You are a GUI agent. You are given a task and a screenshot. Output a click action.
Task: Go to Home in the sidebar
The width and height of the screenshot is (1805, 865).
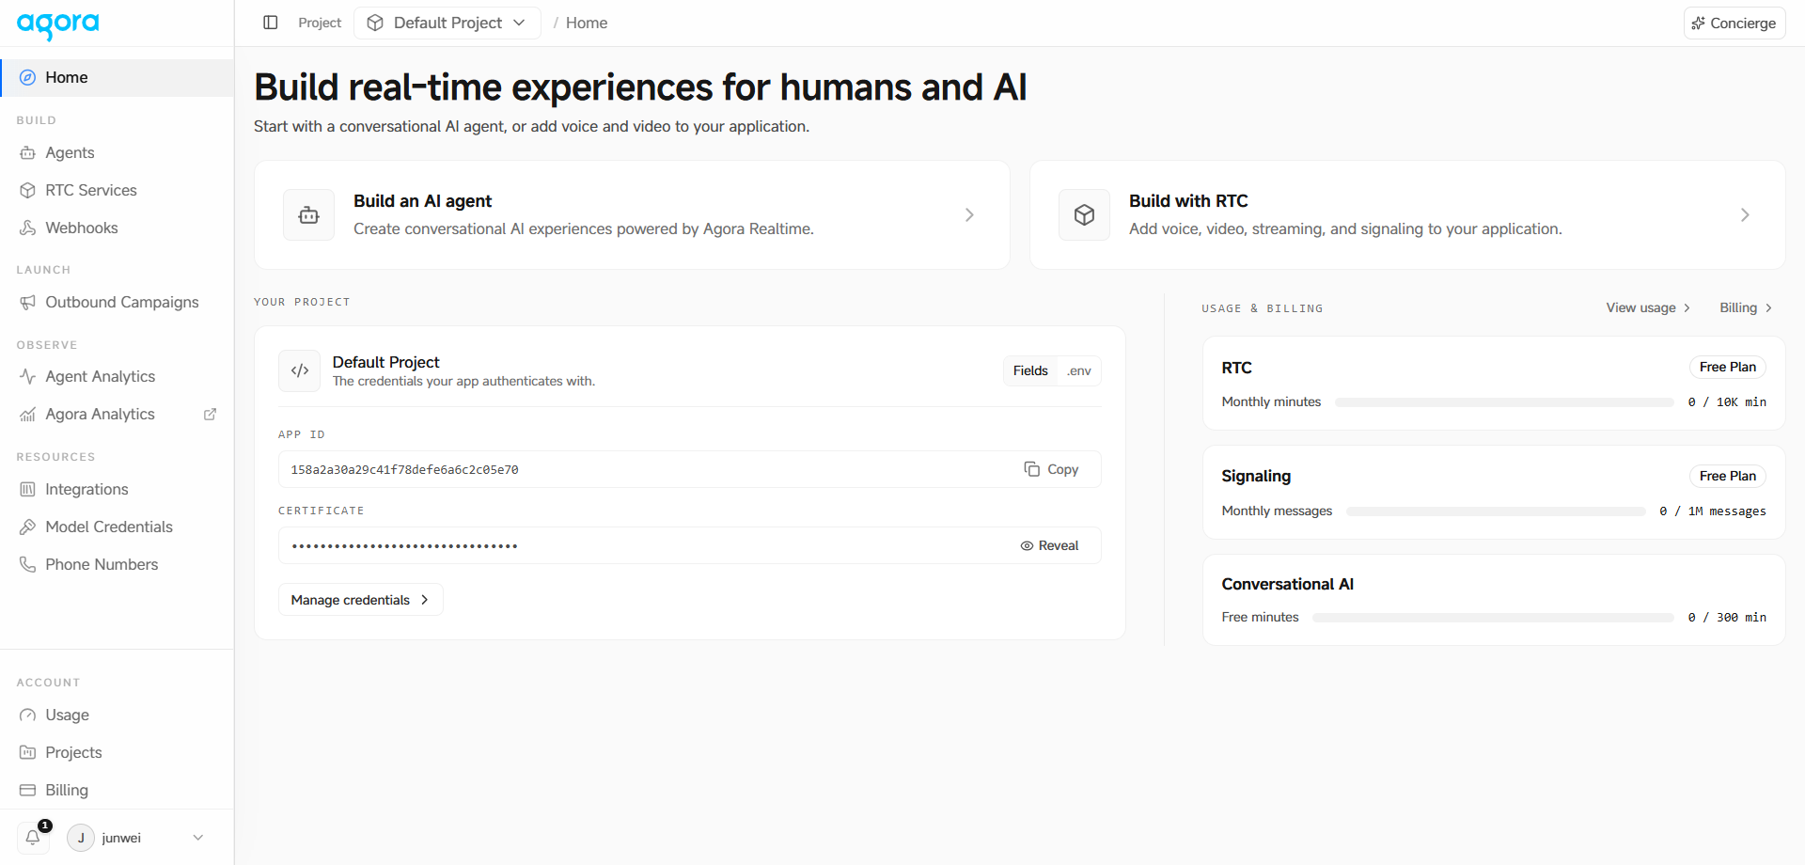[117, 78]
